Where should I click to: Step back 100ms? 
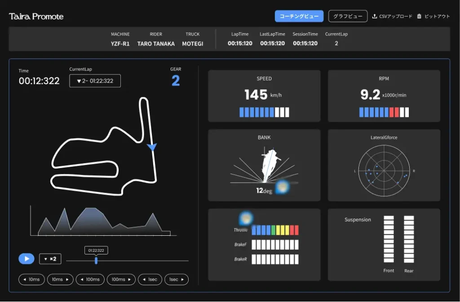(x=90, y=280)
